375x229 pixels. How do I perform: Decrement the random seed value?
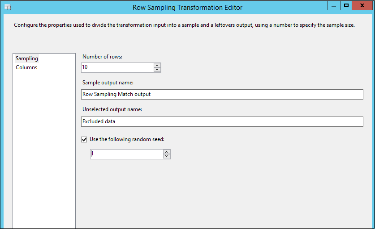tap(167, 156)
